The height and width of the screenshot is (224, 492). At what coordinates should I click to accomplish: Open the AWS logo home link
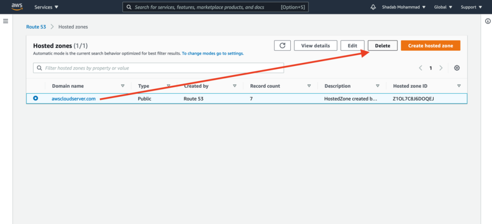[17, 6]
